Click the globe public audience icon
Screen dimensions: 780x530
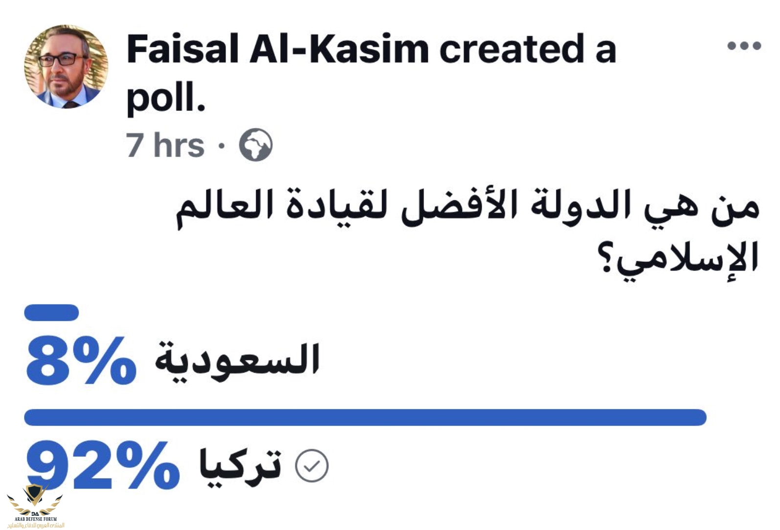255,145
